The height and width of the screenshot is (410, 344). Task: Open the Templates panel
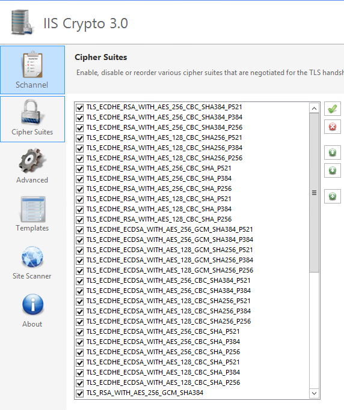click(x=32, y=214)
